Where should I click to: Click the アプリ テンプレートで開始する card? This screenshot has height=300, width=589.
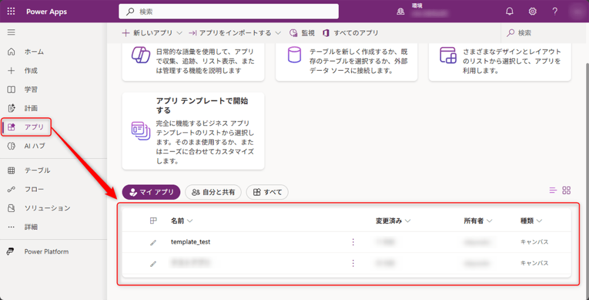pos(193,131)
